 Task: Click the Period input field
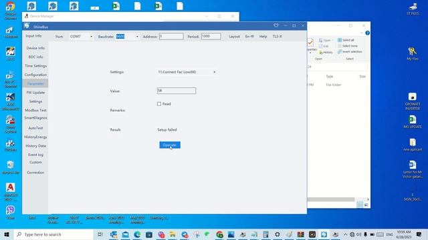[x=211, y=36]
